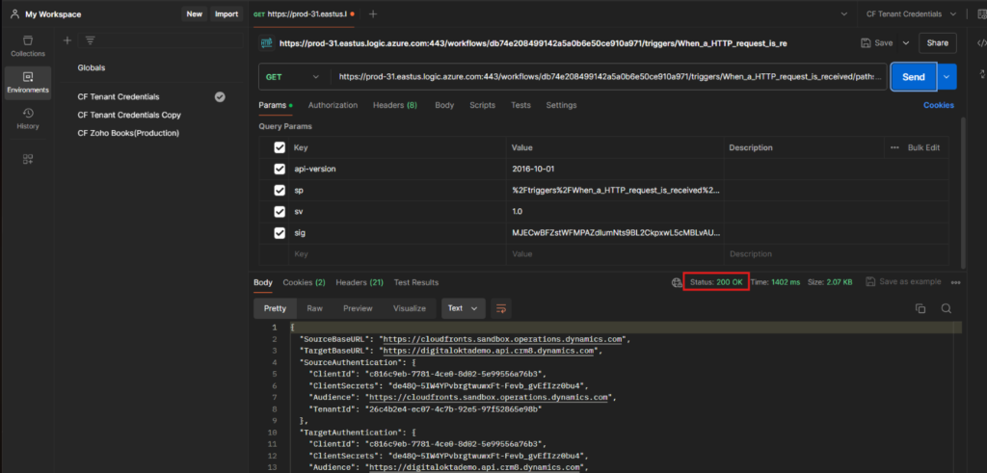The image size is (987, 473).
Task: Click the api-version value 2016-10-01
Action: point(533,170)
